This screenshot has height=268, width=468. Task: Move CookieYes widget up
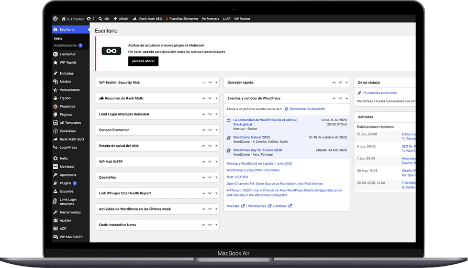[x=204, y=178]
